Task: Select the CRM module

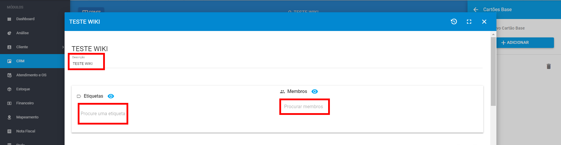Action: coord(32,61)
